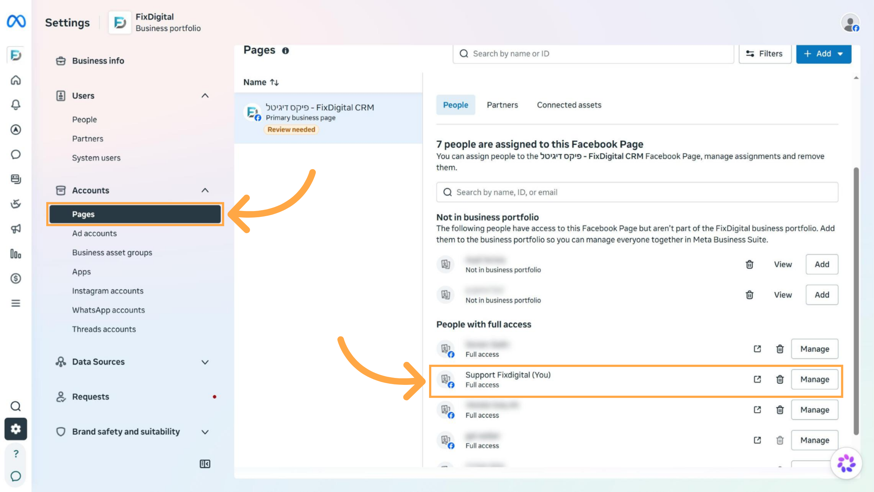This screenshot has width=874, height=492.
Task: Select the People tab
Action: pos(456,105)
